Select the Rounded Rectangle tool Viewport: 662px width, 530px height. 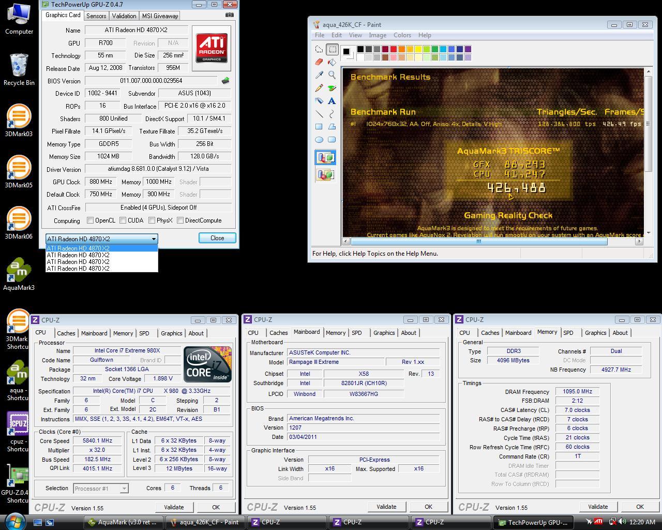[332, 140]
